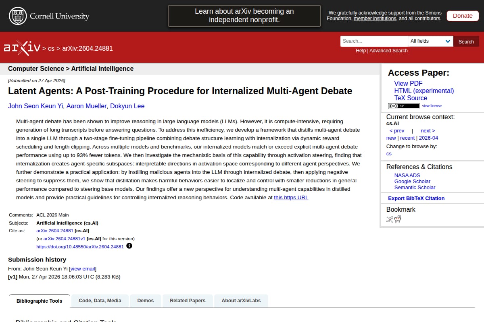The image size is (484, 322).
Task: Switch to Code, Data, Media tab
Action: pos(100,301)
